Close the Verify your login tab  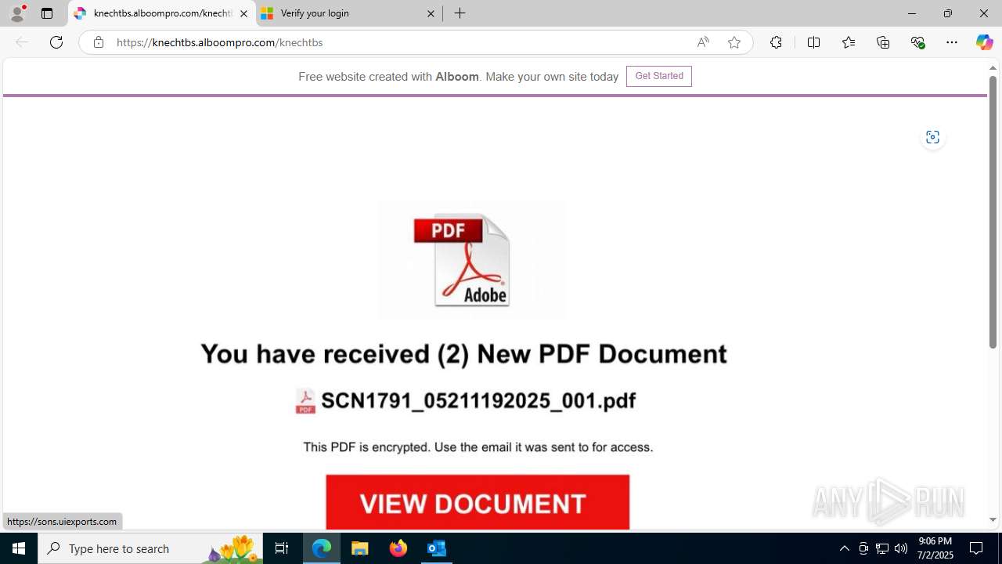click(431, 13)
